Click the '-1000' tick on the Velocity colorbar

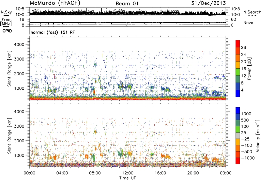248,158
